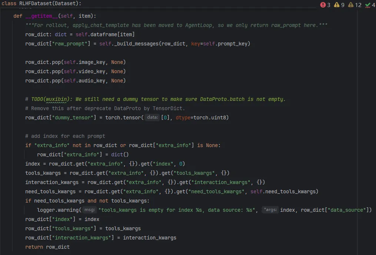Click the 'data:' inlay hint in torch.tensor

152,118
